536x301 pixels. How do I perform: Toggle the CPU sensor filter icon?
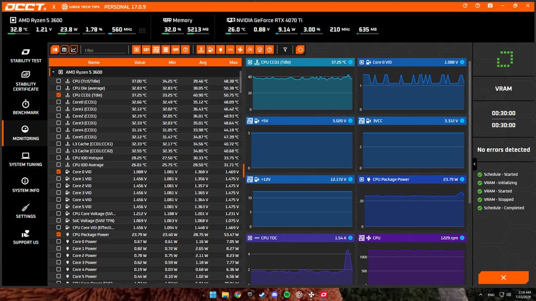pos(136,50)
